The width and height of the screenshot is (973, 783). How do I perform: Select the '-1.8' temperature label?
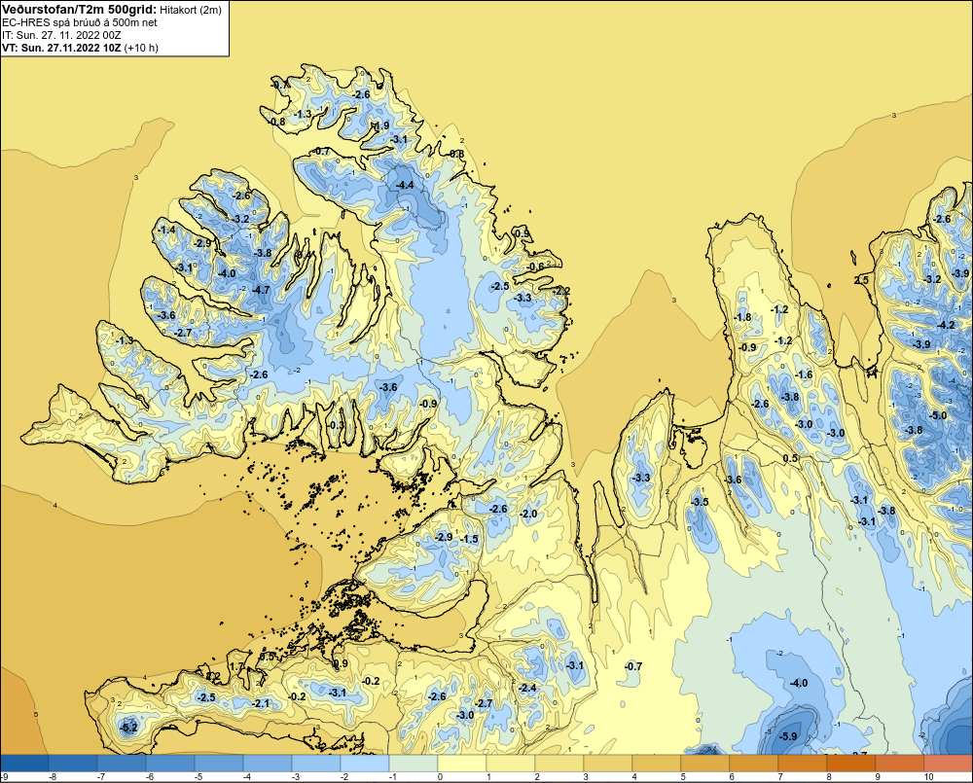click(742, 317)
